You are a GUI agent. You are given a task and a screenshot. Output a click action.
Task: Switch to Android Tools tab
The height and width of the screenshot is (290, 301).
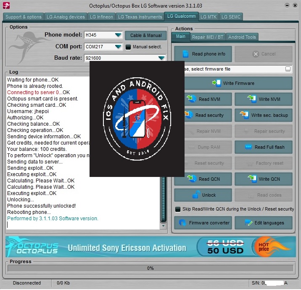tap(242, 37)
